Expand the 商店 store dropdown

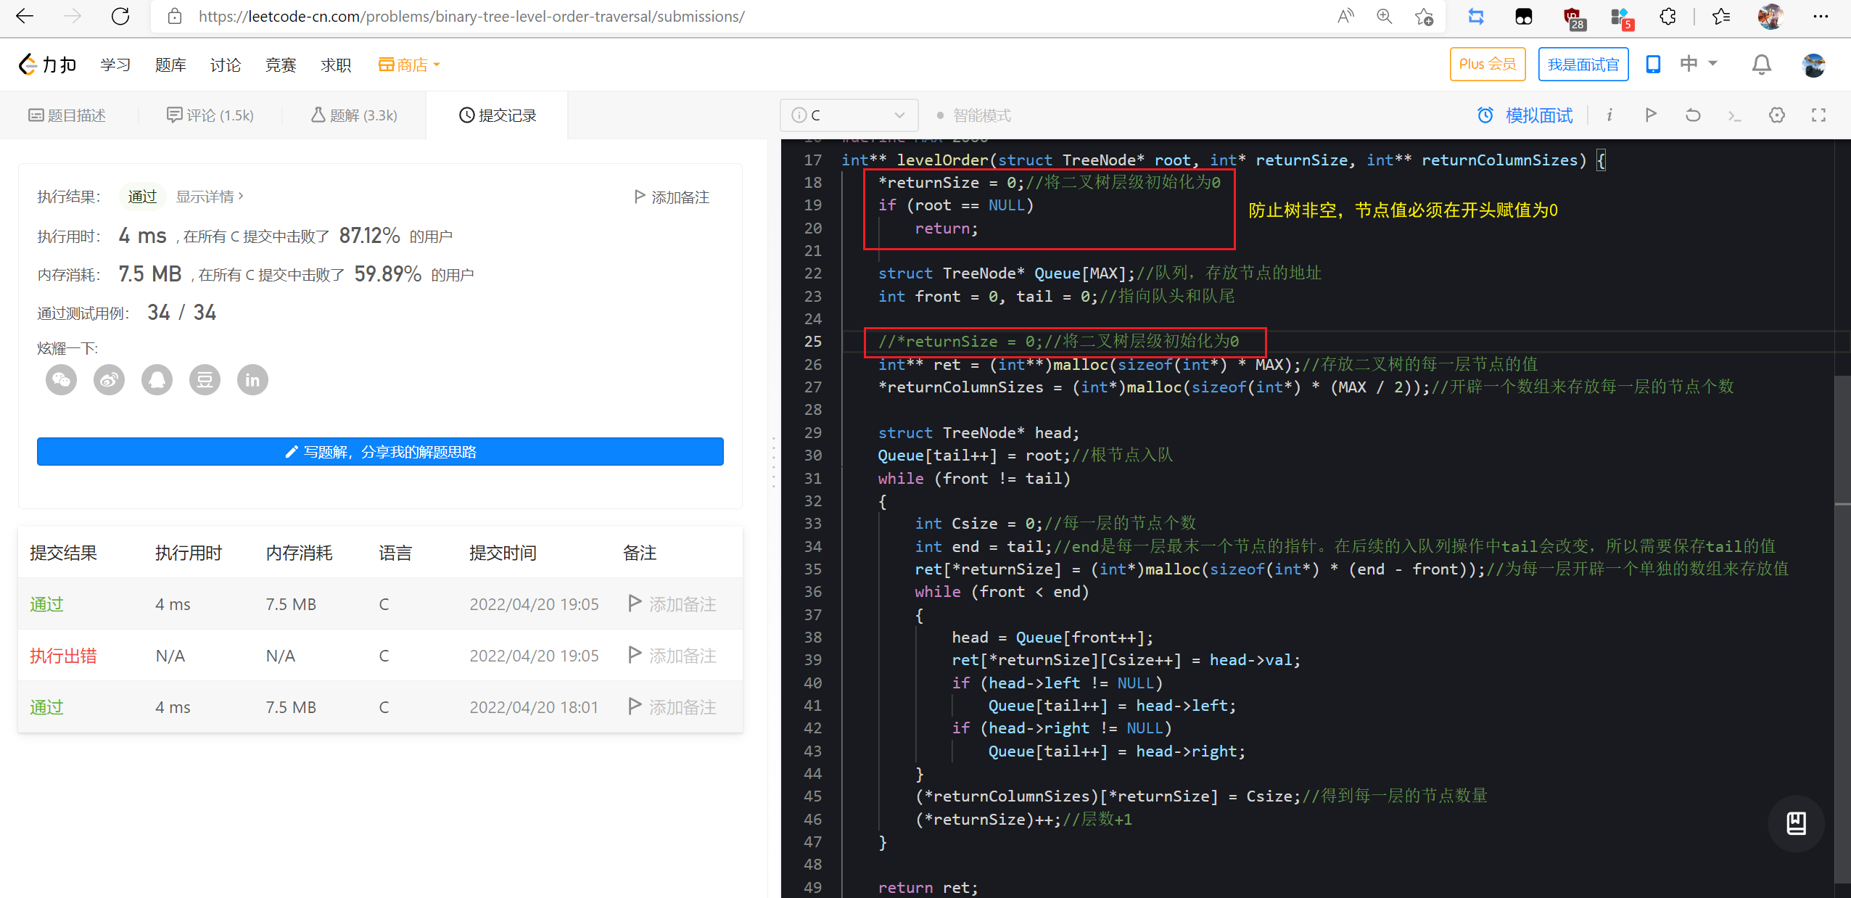click(x=409, y=65)
